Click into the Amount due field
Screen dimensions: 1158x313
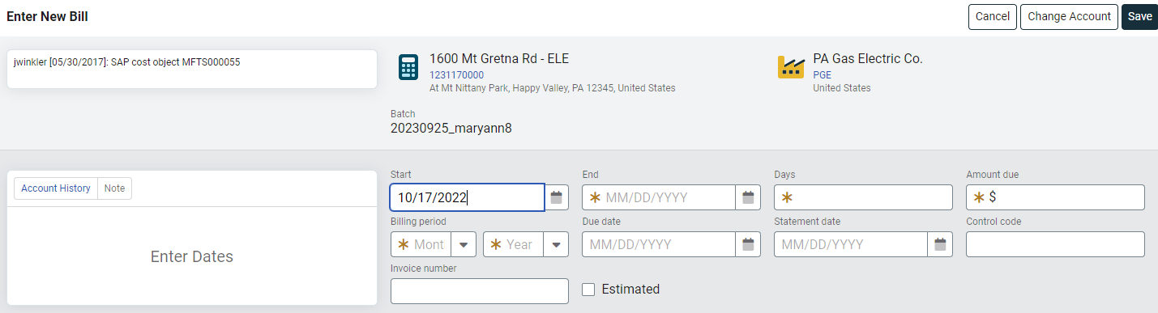pos(1055,197)
